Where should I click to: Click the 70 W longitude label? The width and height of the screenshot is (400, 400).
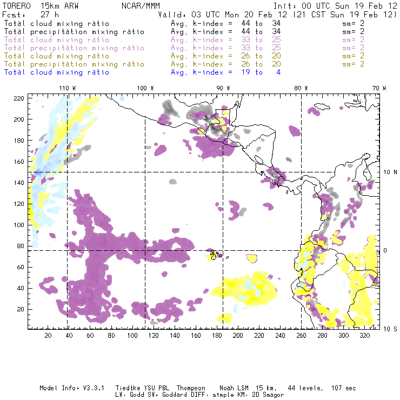(x=380, y=88)
